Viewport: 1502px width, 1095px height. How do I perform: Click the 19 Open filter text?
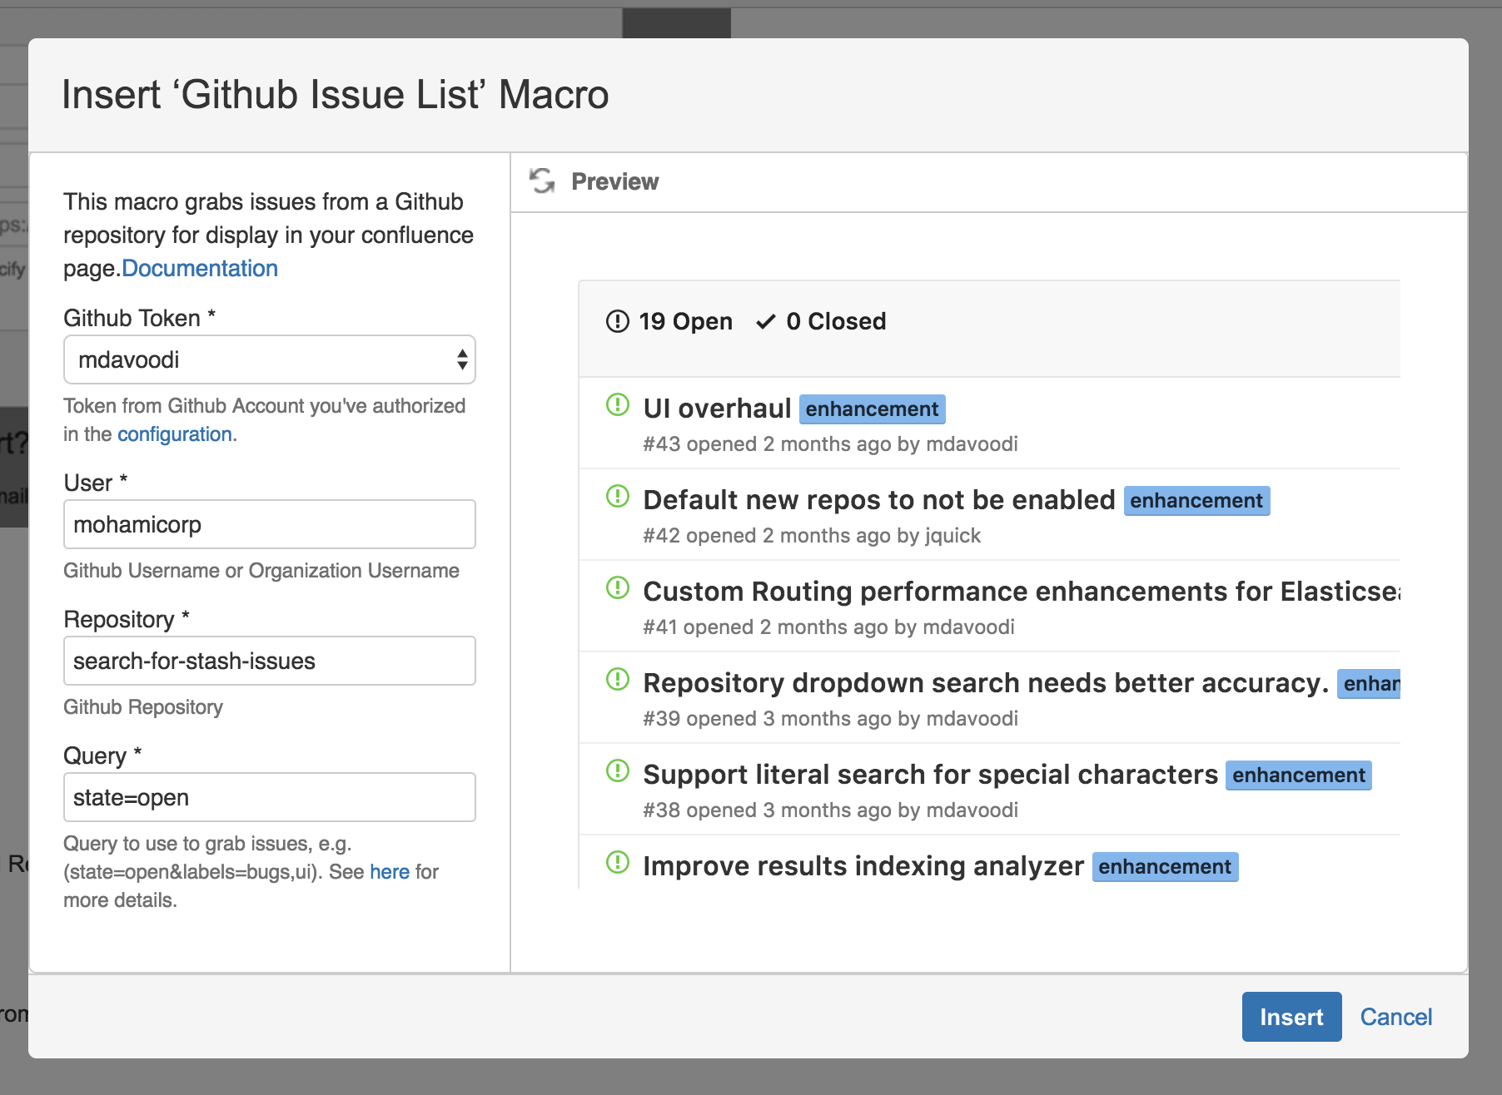(686, 321)
